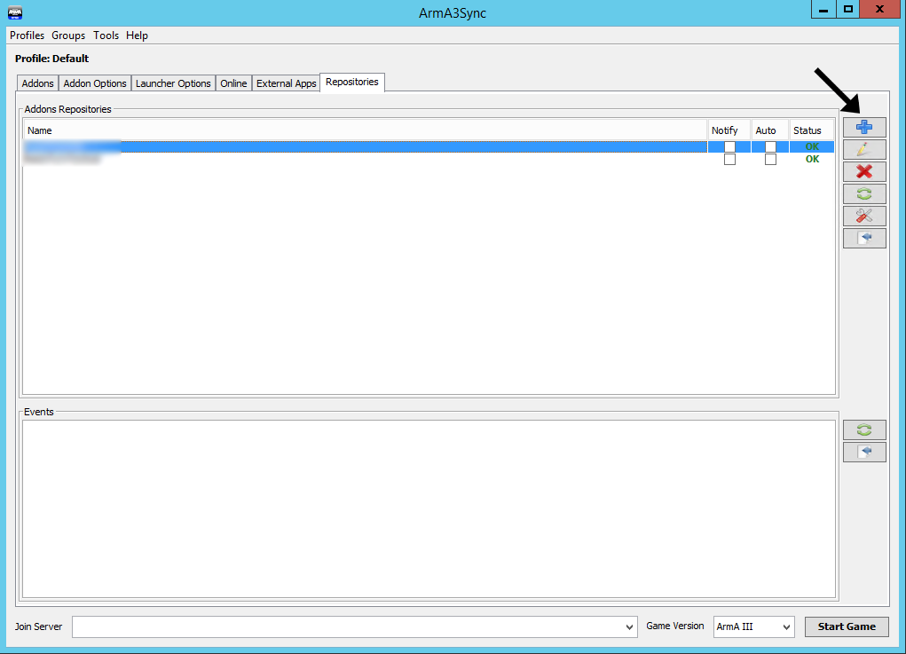The height and width of the screenshot is (654, 906).
Task: Tick Auto checkbox on highlighted repository row
Action: tap(770, 146)
